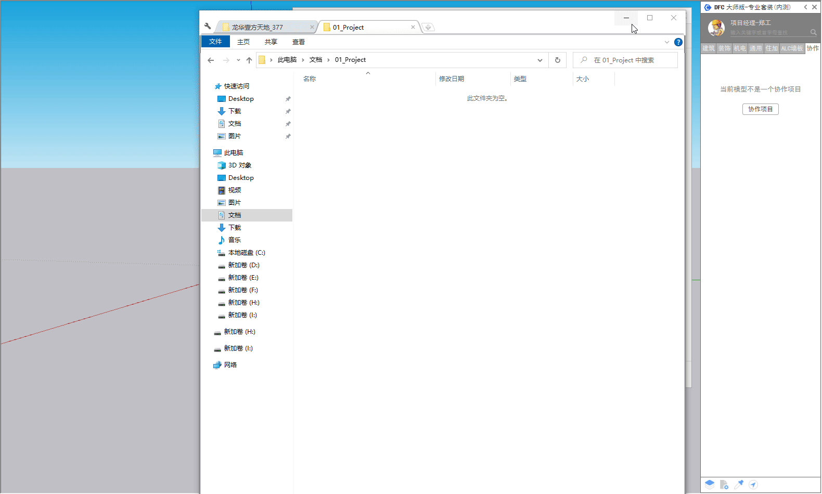Click the wrench icon beside the tabs
The image size is (822, 494).
click(208, 27)
